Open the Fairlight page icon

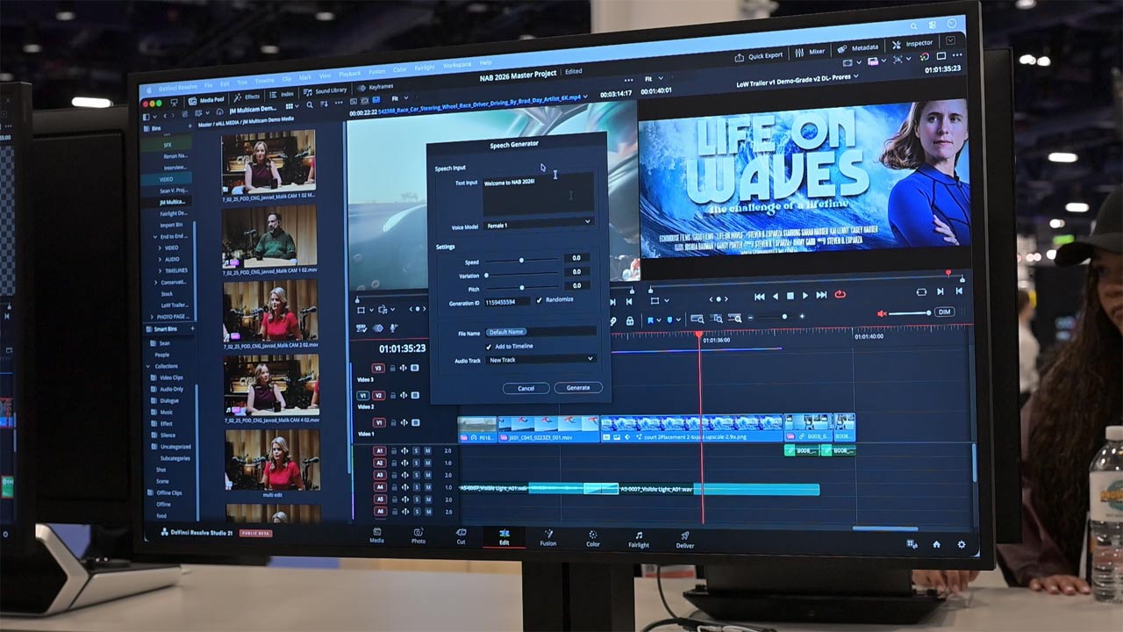pyautogui.click(x=639, y=535)
